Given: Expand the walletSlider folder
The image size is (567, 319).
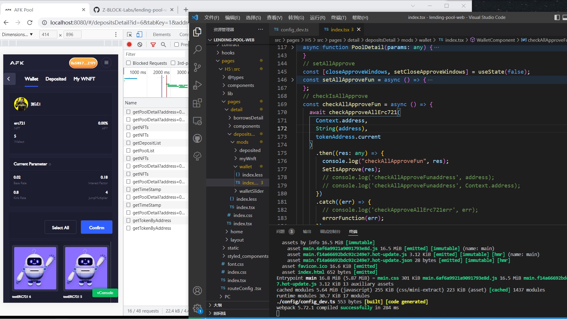Looking at the screenshot, I should [251, 191].
